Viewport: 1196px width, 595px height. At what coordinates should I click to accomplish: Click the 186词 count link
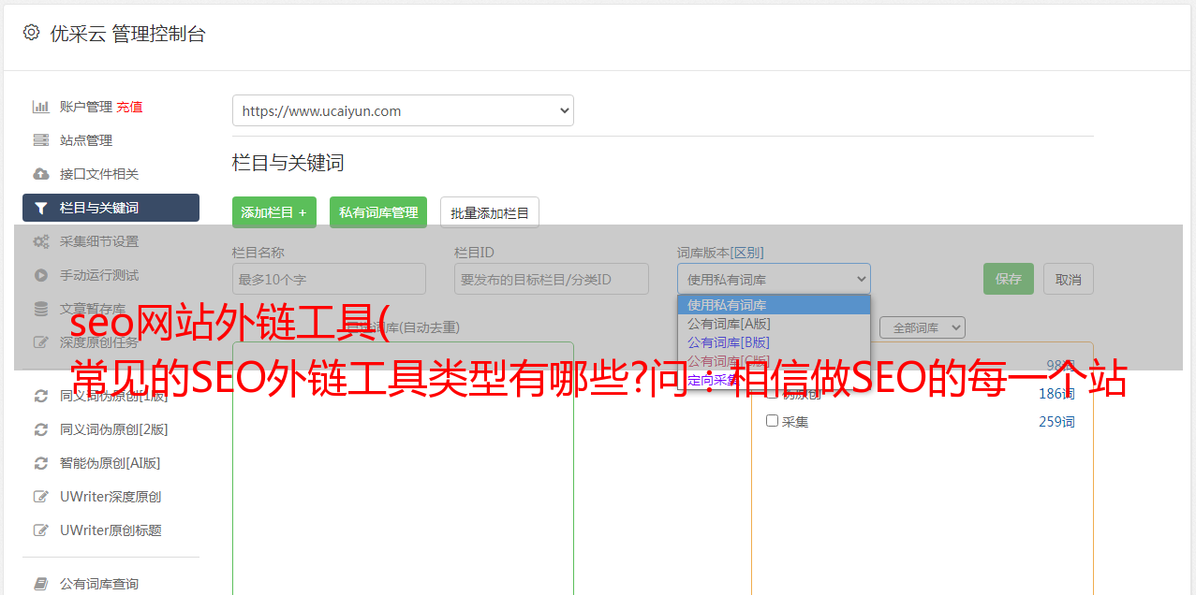(x=1056, y=394)
